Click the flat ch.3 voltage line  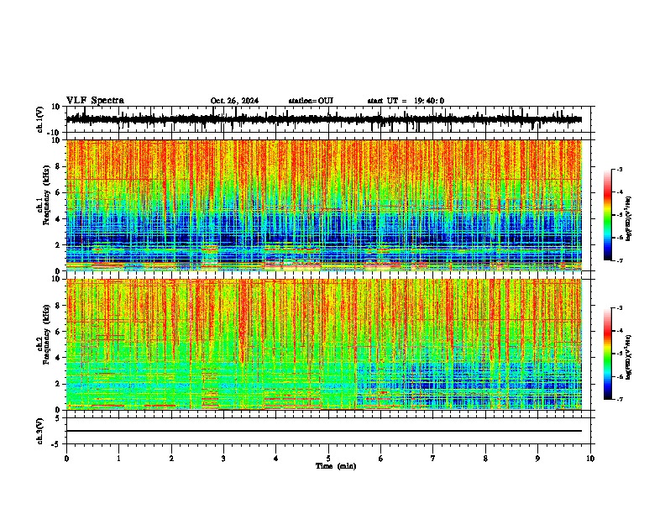(x=323, y=431)
